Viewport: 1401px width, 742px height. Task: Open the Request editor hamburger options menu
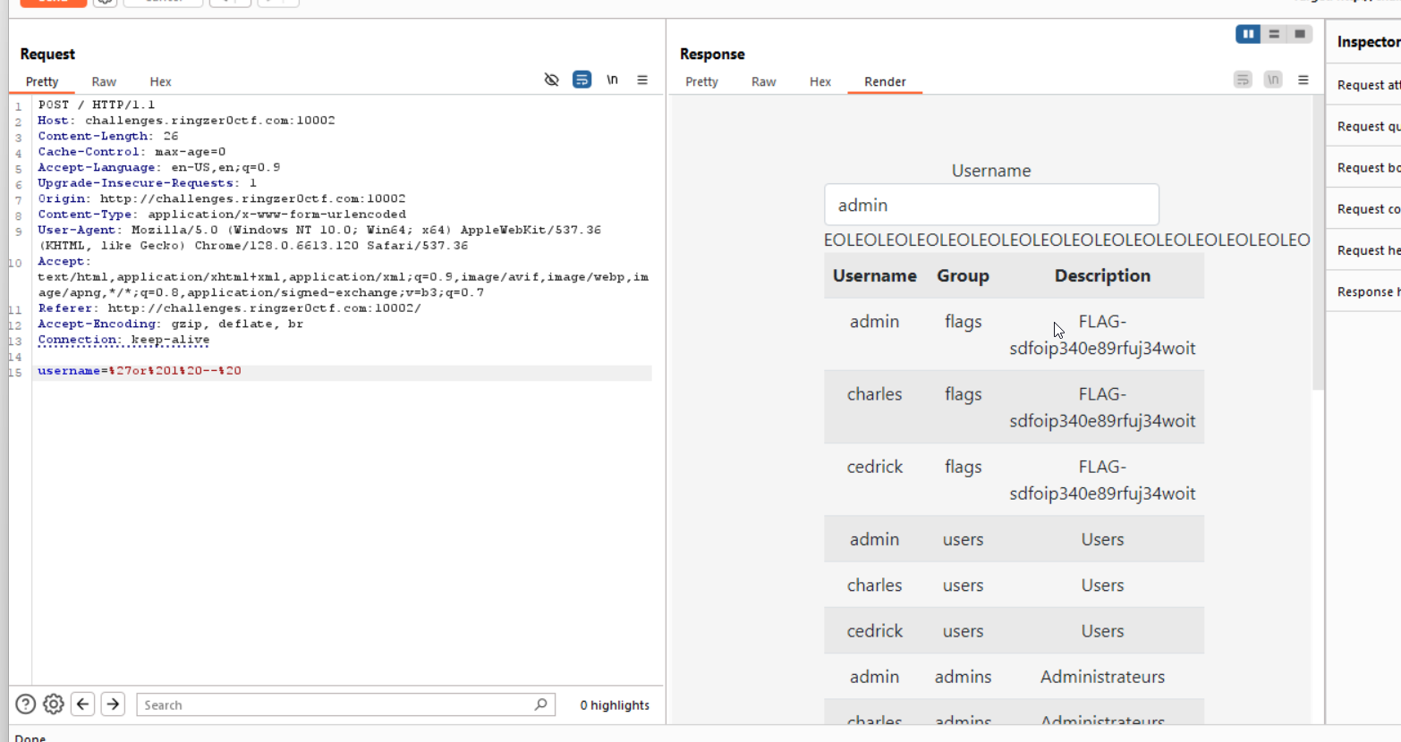pyautogui.click(x=642, y=80)
